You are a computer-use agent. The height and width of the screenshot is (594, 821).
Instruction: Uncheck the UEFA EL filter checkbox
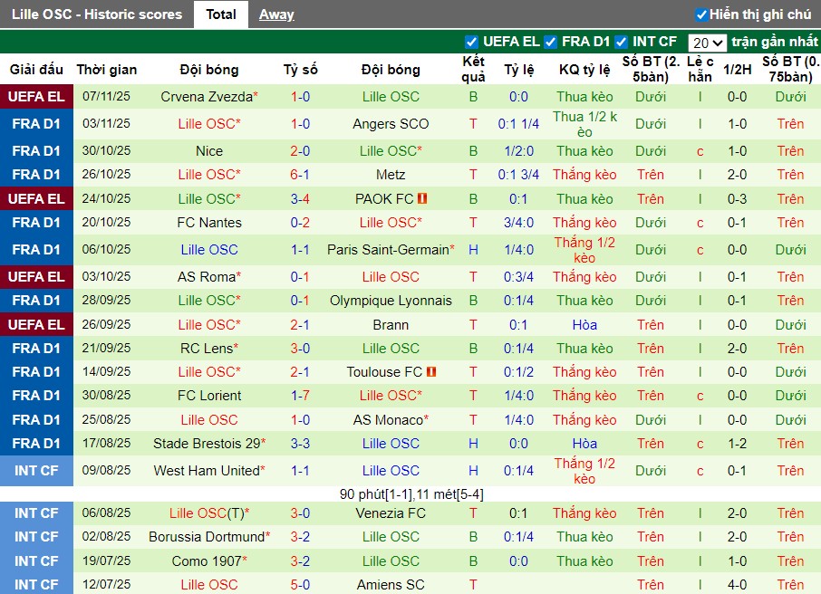click(471, 42)
